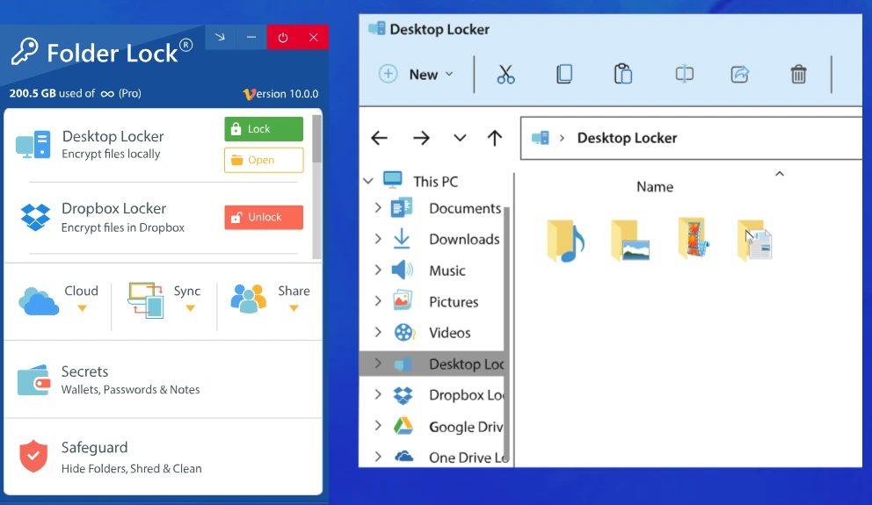The image size is (872, 505).
Task: Go forward with the right arrow
Action: tap(422, 138)
